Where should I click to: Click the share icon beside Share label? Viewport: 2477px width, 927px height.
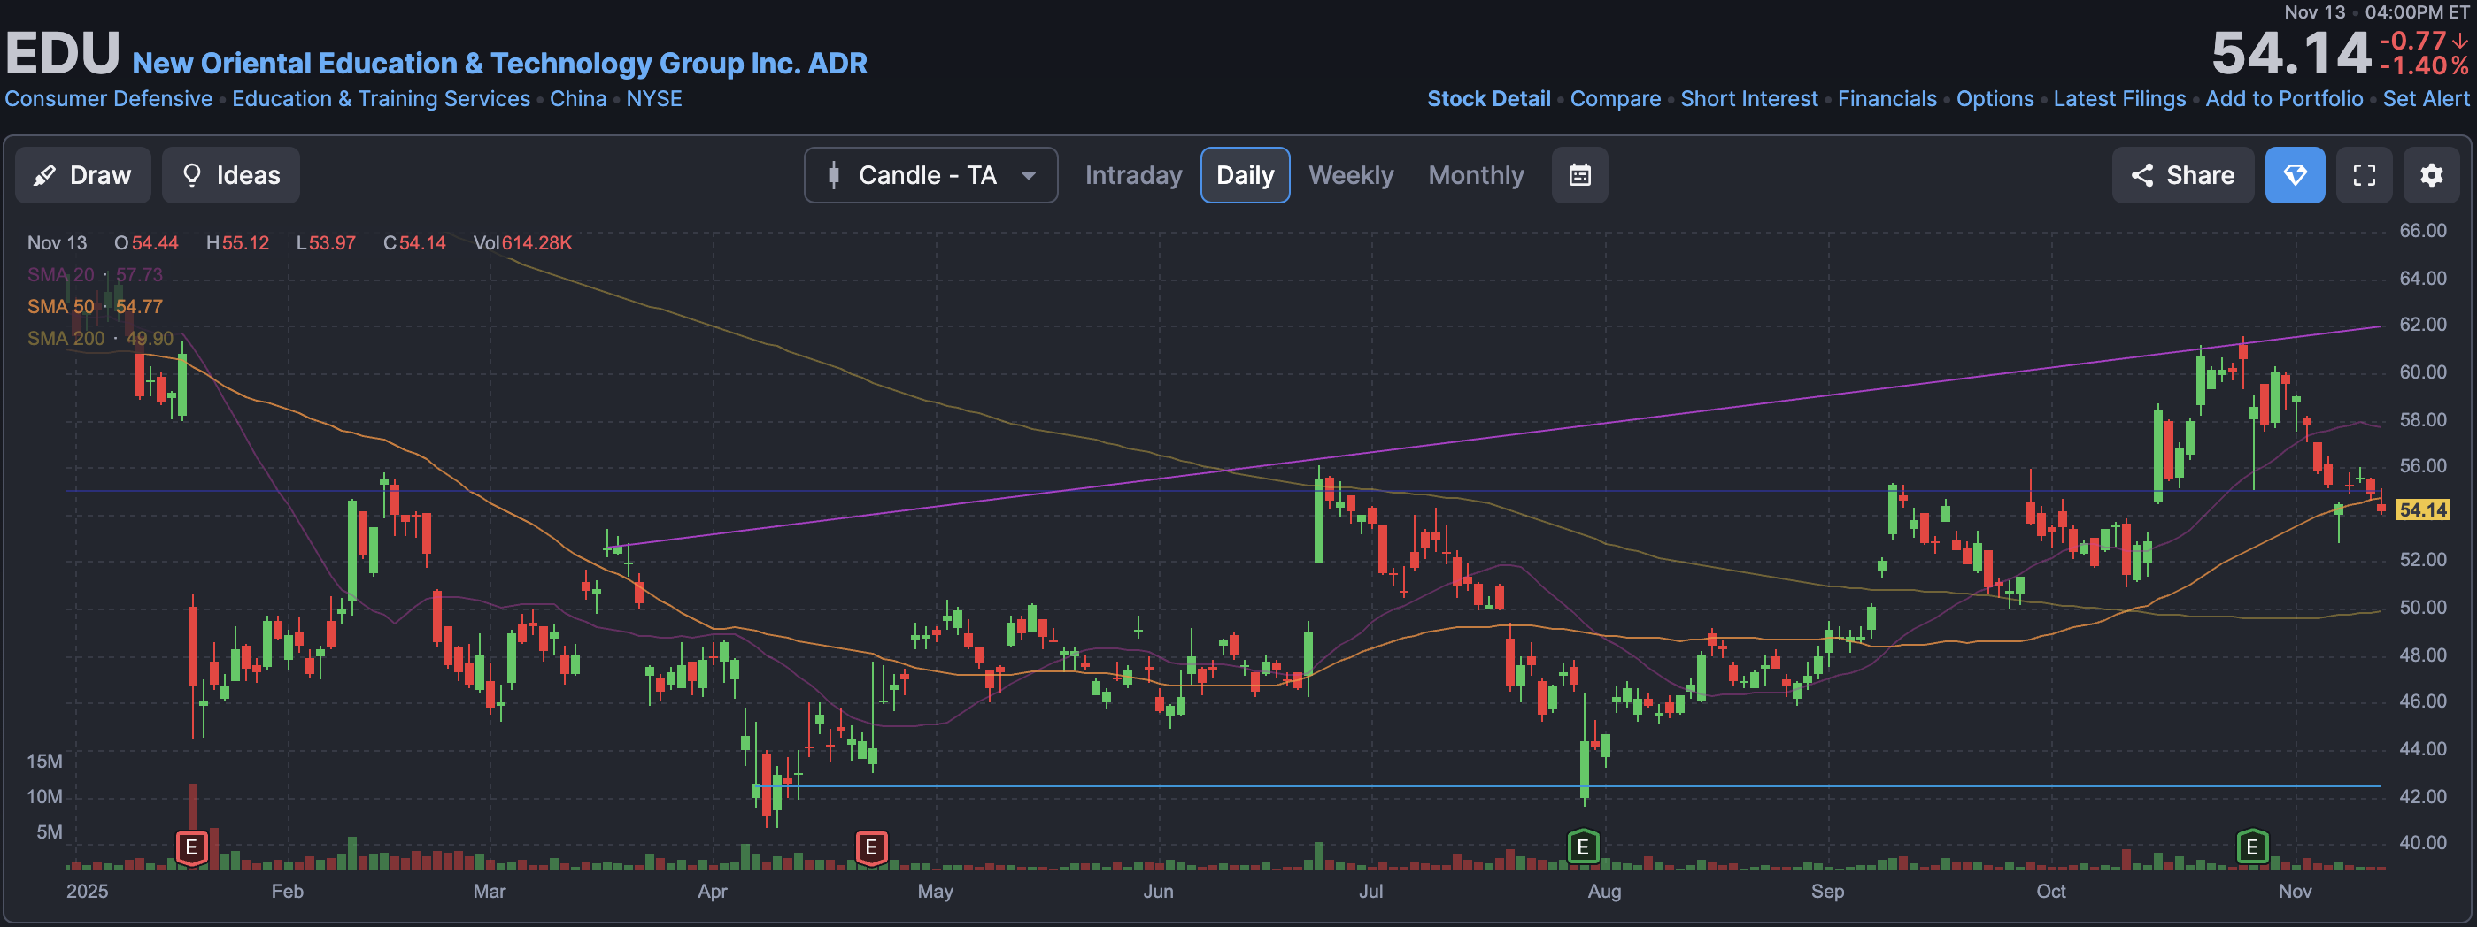coord(2141,175)
